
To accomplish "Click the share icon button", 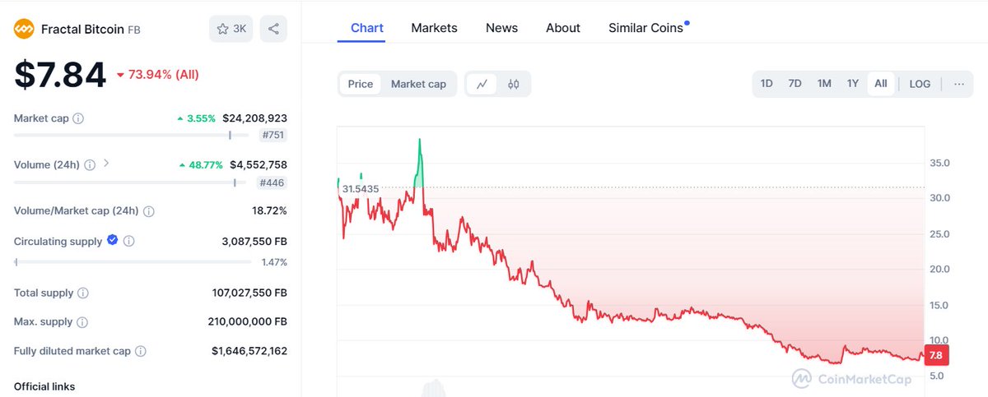I will pos(273,29).
